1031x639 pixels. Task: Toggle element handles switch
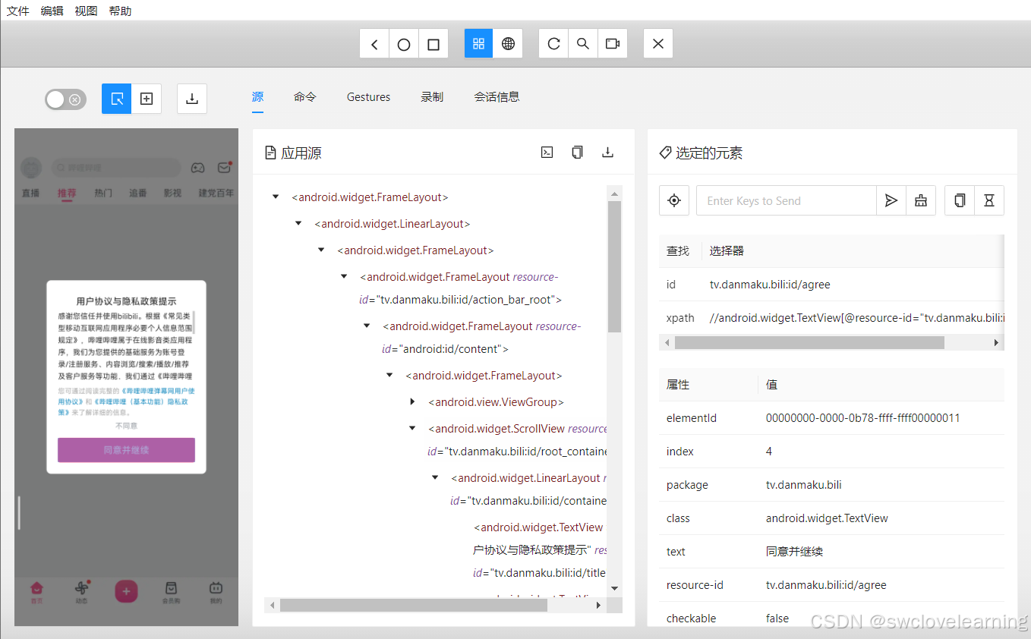tap(65, 99)
